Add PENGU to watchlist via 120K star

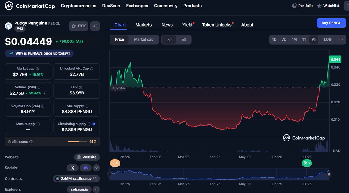pos(79,26)
